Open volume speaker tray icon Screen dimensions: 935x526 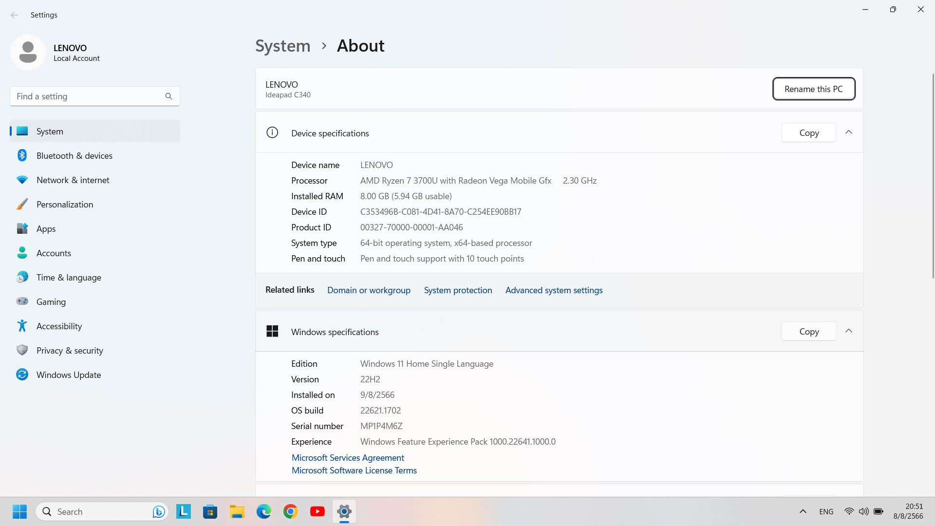[x=863, y=511]
